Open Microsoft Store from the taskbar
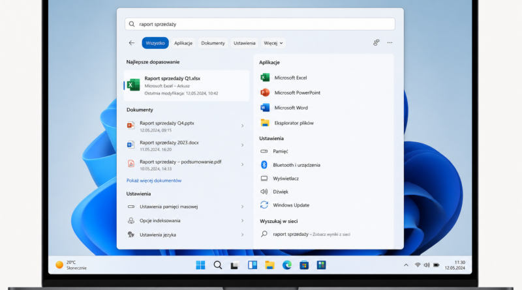Viewport: 522px width, 290px height. tap(304, 265)
